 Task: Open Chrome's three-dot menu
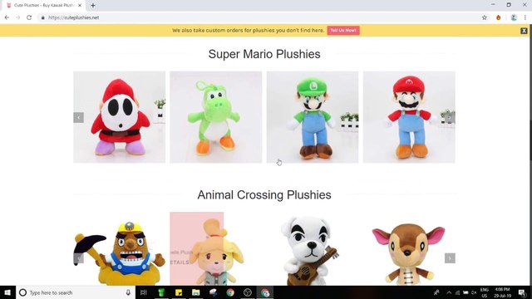coord(525,17)
